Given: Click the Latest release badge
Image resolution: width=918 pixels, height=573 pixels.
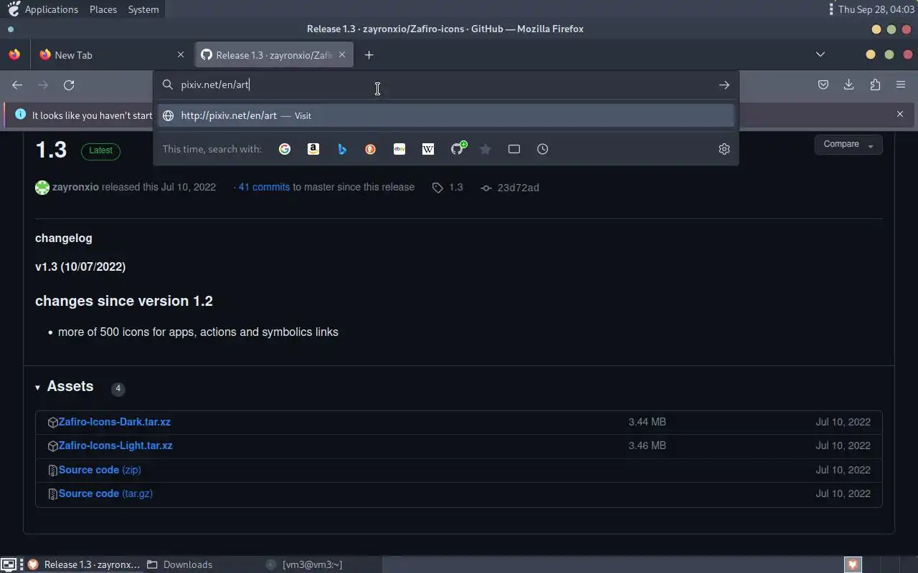Looking at the screenshot, I should pos(100,150).
